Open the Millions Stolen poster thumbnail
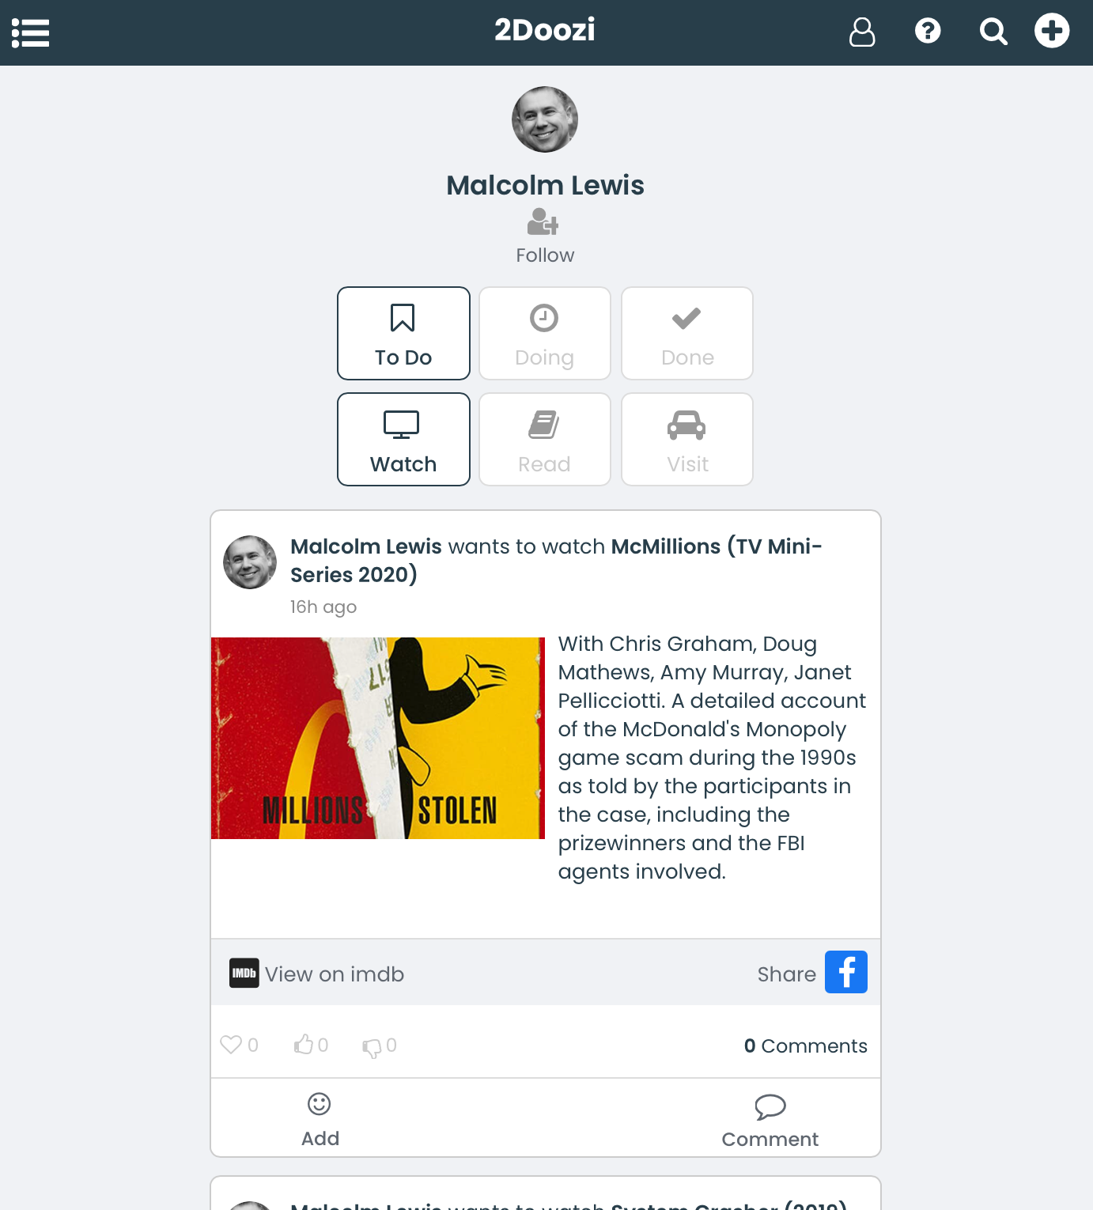Viewport: 1093px width, 1210px height. tap(378, 738)
